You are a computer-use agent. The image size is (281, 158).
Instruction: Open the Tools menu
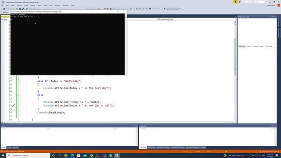[45, 6]
